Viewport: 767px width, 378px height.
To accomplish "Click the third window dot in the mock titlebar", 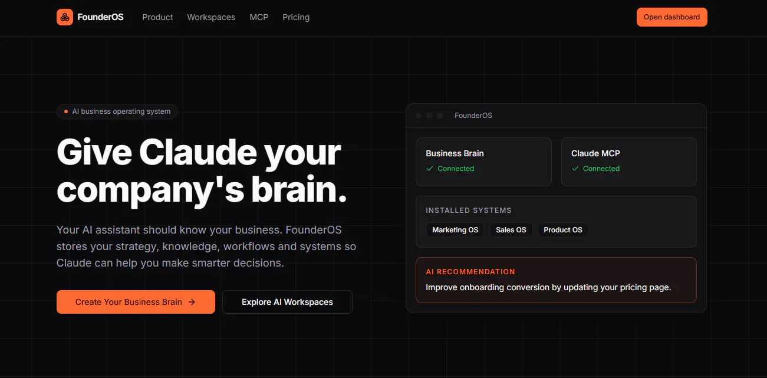I will (x=440, y=116).
